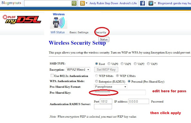
Task: Enable Use 802.1x Authentication checkbox
Action: tap(52, 75)
